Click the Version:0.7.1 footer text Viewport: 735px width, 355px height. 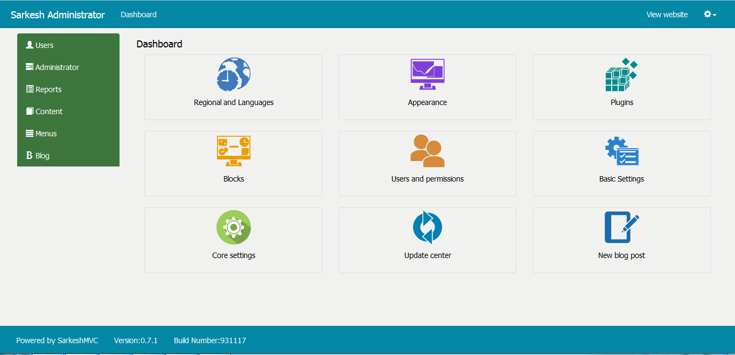point(136,340)
